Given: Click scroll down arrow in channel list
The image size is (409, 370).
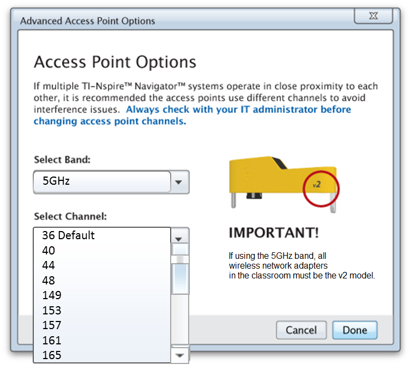Looking at the screenshot, I should click(180, 355).
